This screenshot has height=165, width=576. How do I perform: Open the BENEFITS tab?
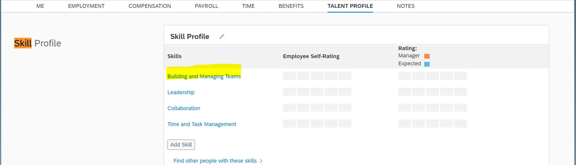click(x=291, y=6)
